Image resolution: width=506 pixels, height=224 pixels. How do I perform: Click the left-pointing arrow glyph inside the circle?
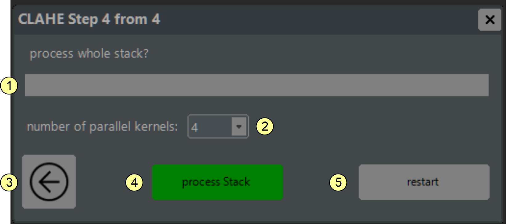pos(49,182)
